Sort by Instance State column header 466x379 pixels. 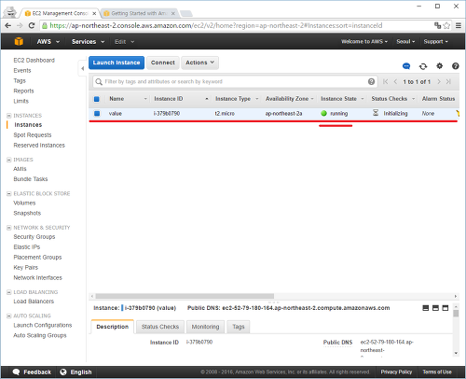click(x=342, y=99)
